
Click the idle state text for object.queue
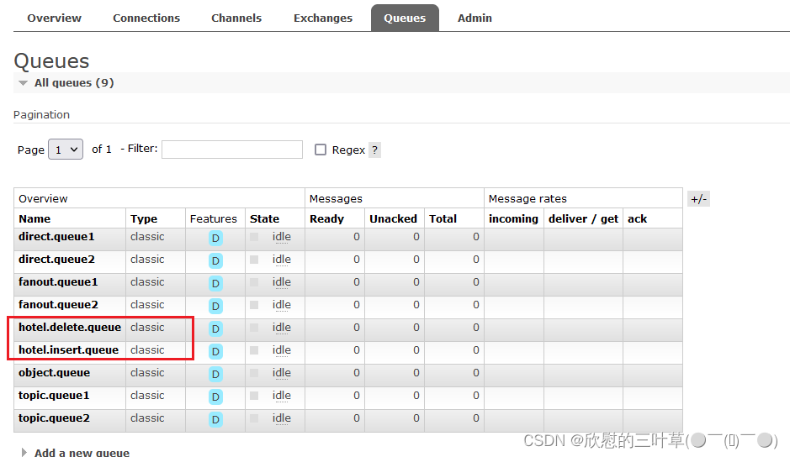(x=282, y=372)
